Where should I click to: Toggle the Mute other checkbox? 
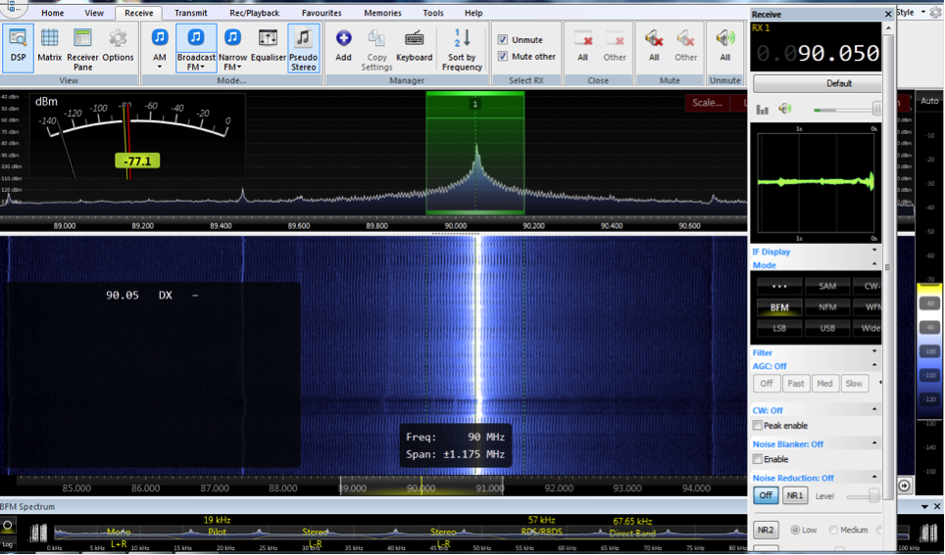point(503,57)
